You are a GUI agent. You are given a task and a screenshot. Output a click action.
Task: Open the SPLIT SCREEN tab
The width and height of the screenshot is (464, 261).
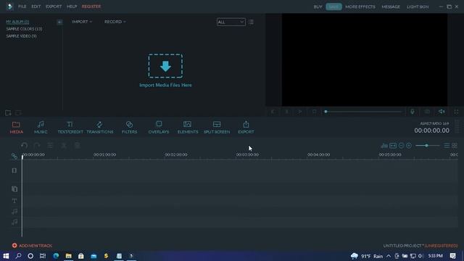click(217, 128)
